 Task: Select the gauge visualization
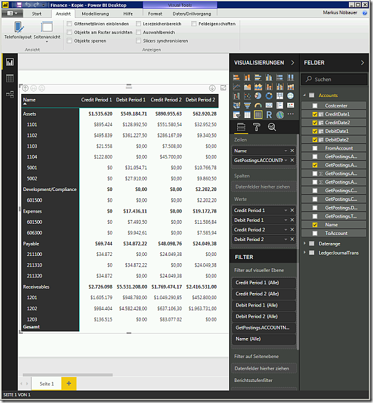258,105
